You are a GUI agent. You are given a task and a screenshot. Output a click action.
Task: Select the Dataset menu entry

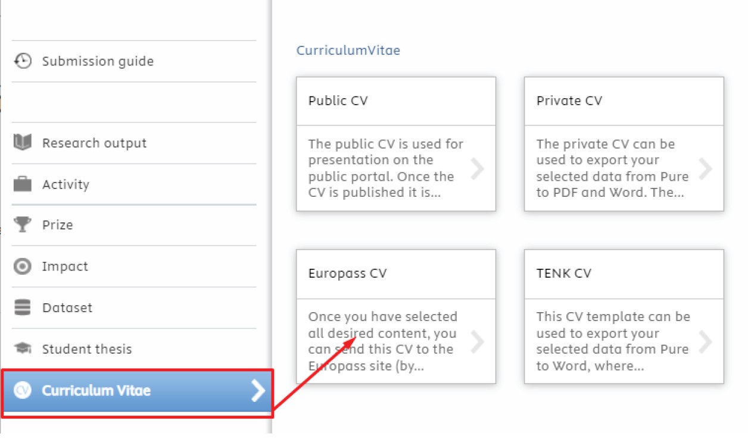click(134, 308)
